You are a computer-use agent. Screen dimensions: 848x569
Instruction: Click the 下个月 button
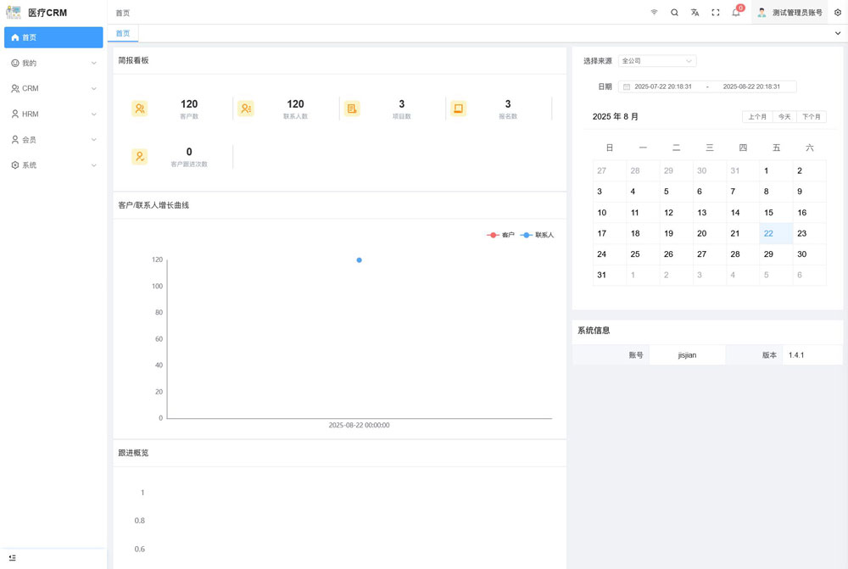point(811,117)
